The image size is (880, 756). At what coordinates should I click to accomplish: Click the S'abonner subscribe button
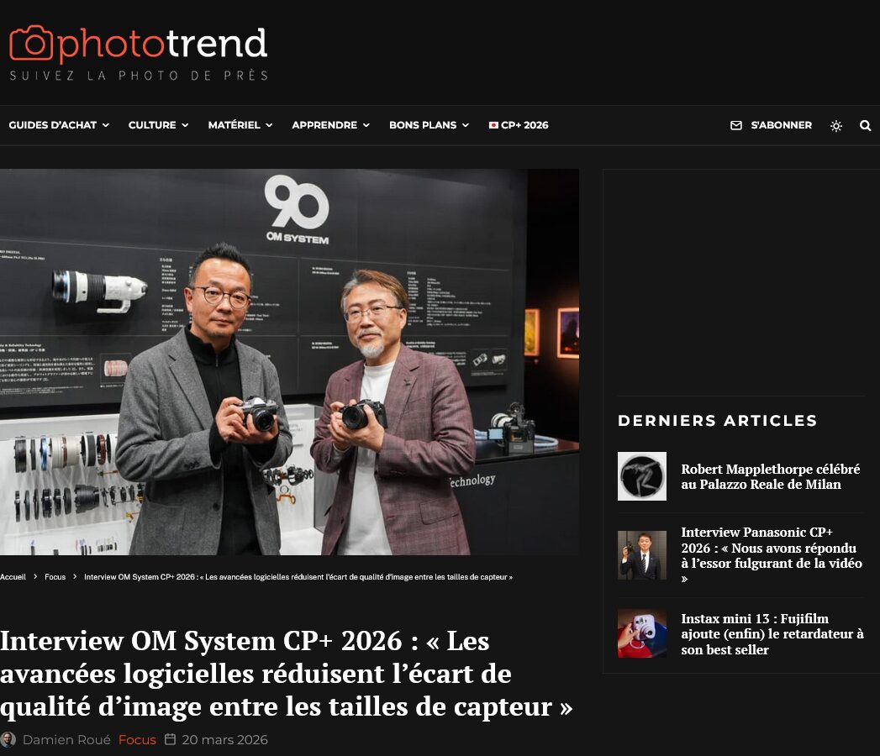click(771, 125)
